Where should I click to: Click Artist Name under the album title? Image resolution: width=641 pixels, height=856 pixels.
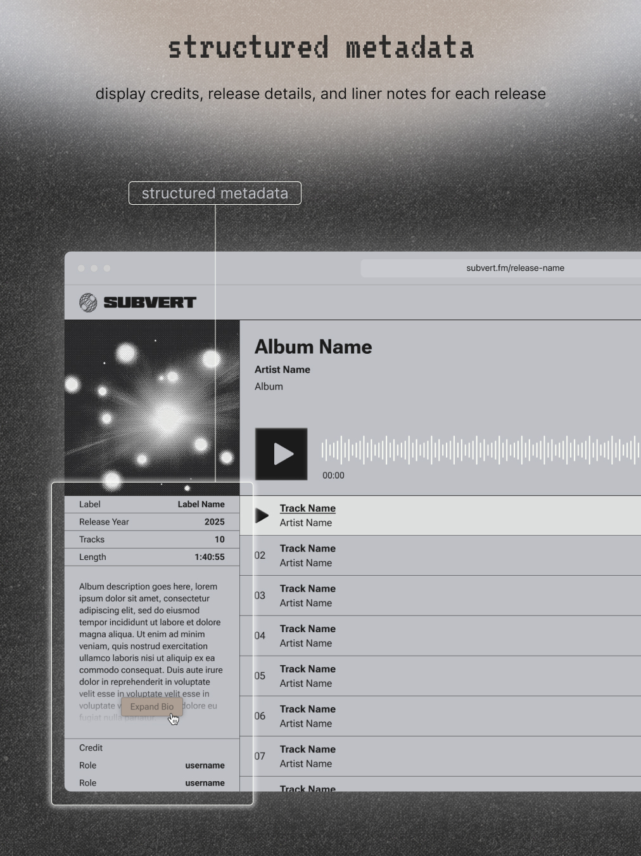point(282,370)
